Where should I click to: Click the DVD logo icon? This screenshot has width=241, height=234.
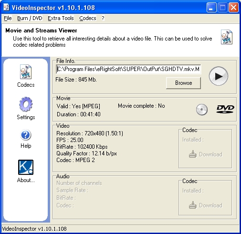click(225, 109)
